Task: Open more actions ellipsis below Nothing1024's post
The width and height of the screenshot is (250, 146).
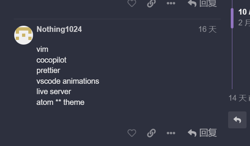Action: (171, 133)
